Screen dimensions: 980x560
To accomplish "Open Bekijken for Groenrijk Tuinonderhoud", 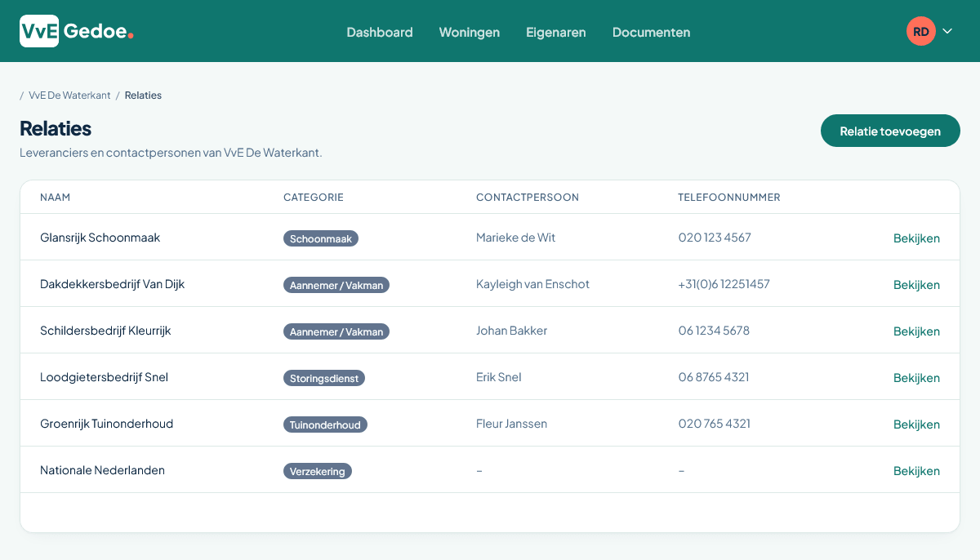I will tap(916, 424).
